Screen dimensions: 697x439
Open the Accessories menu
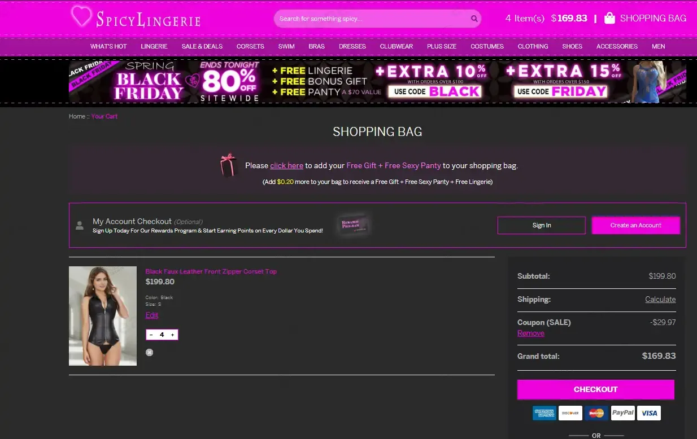617,46
